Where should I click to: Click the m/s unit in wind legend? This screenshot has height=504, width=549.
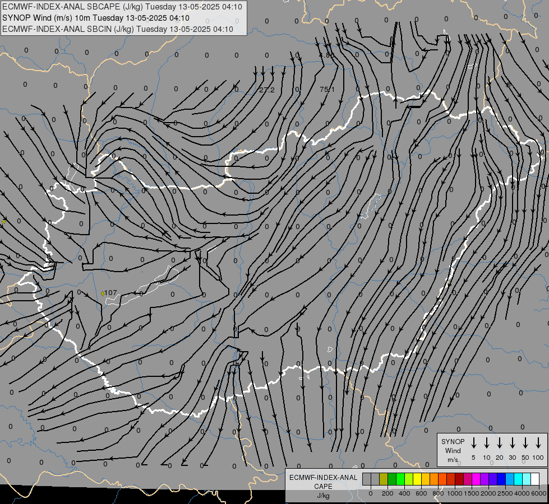(x=453, y=460)
